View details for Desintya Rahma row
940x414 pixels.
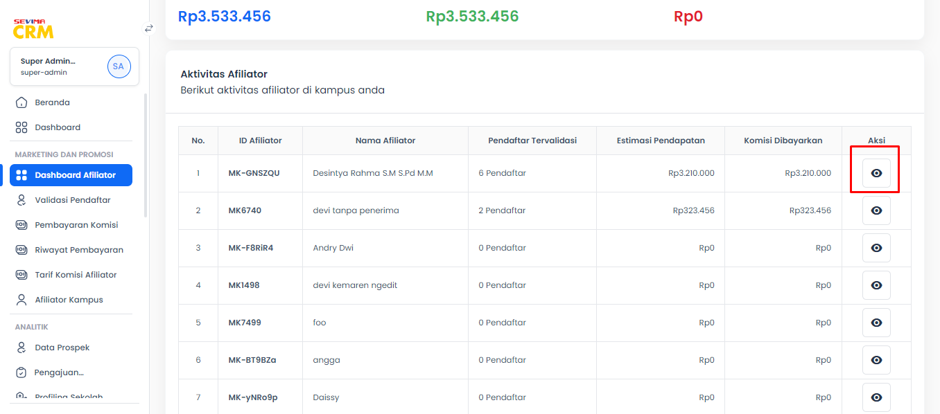pyautogui.click(x=876, y=173)
